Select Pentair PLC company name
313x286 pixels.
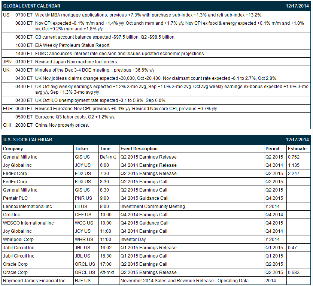pyautogui.click(x=15, y=198)
